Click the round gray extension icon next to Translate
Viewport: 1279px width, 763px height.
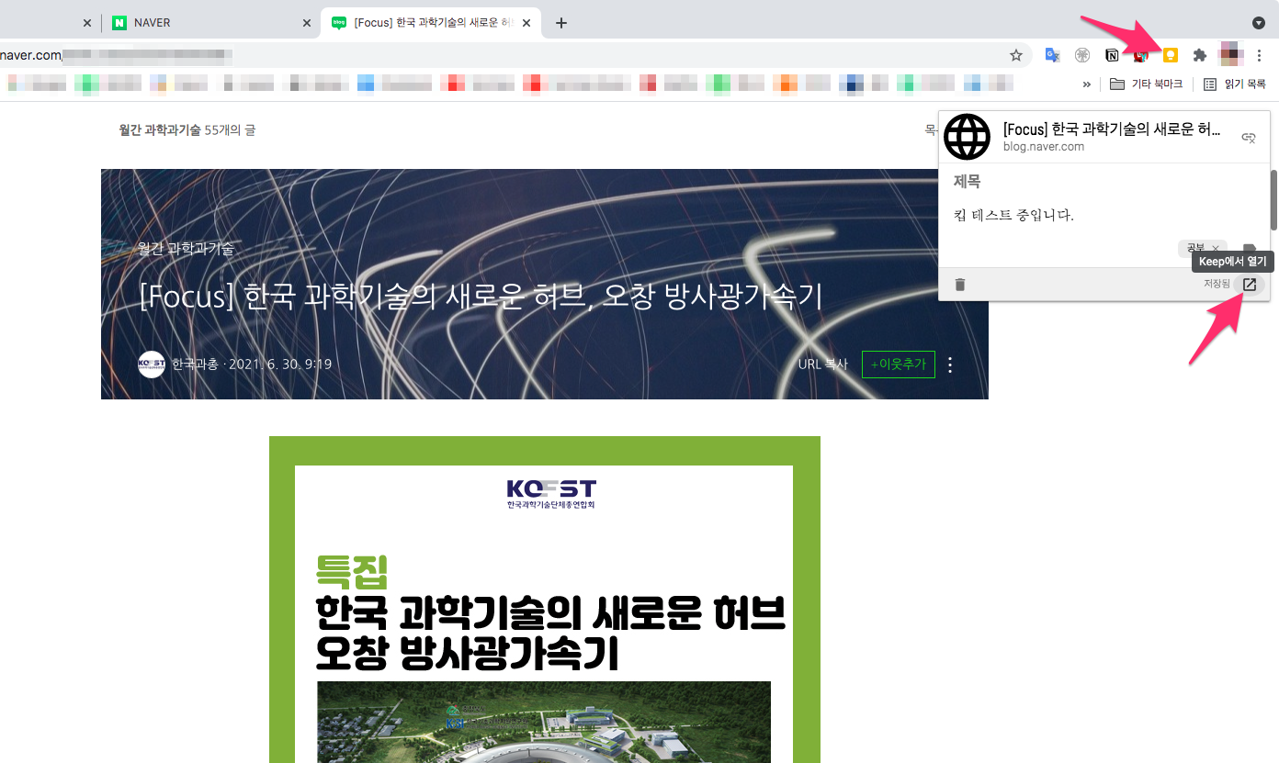point(1082,55)
